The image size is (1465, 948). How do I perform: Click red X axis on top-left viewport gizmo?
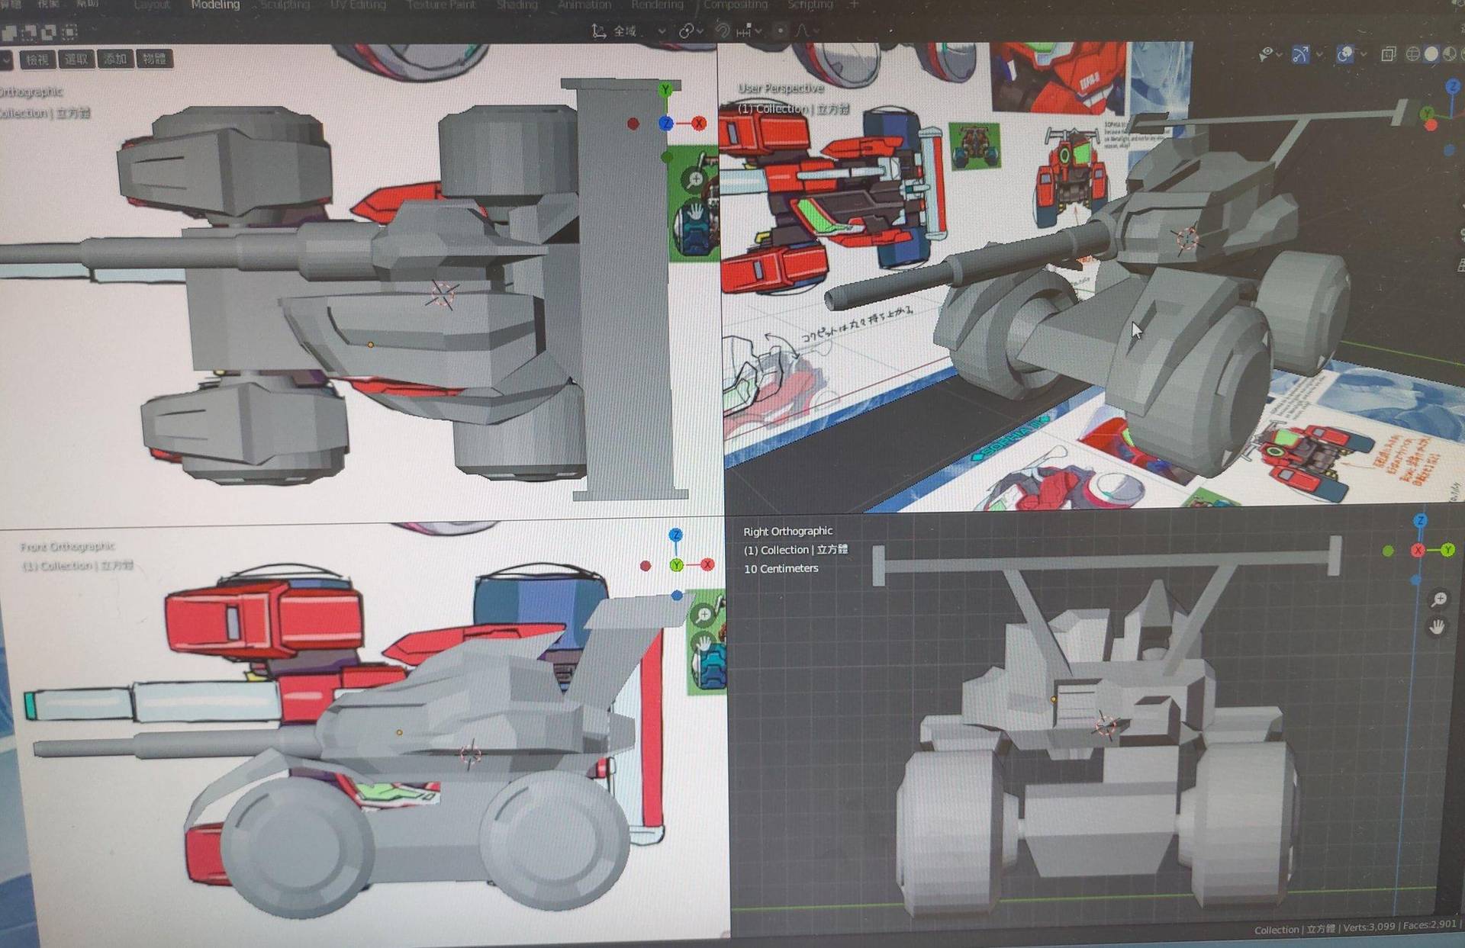coord(699,123)
